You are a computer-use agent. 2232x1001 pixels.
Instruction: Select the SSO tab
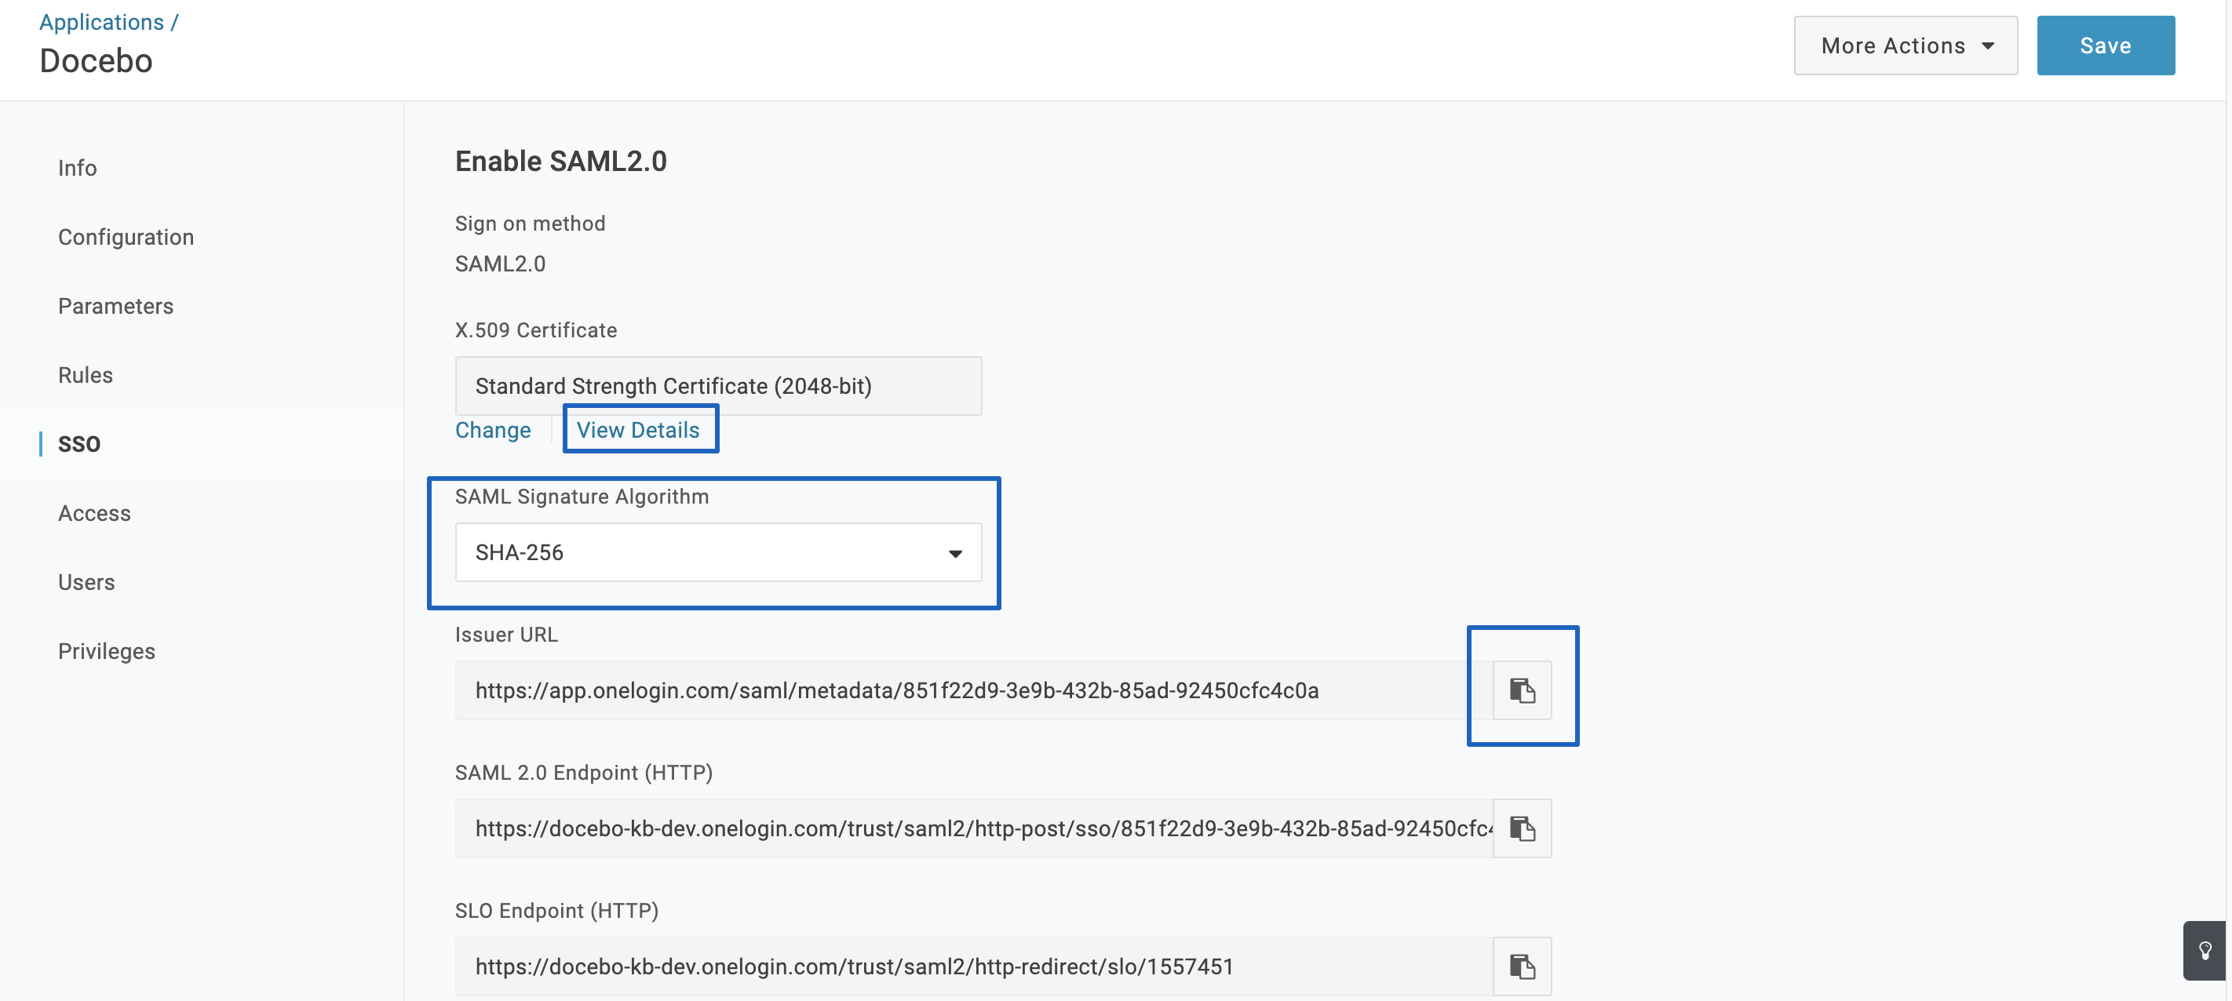(x=78, y=444)
